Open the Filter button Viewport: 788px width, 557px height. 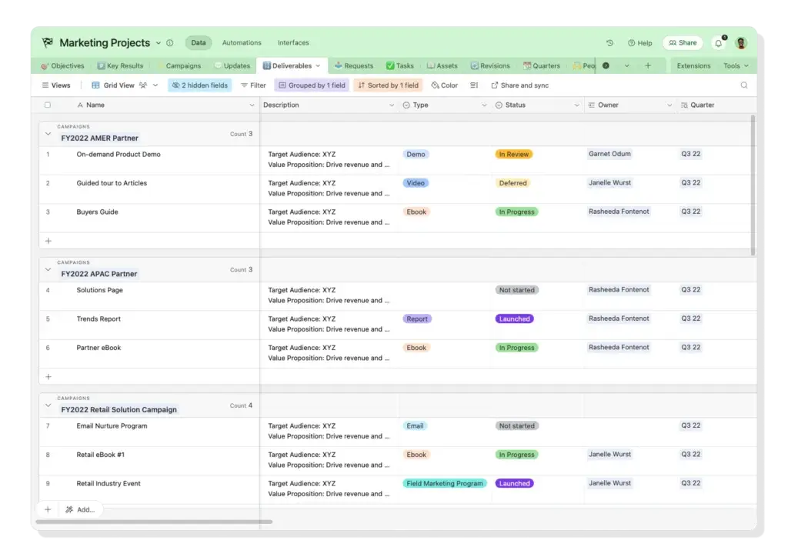(x=253, y=85)
